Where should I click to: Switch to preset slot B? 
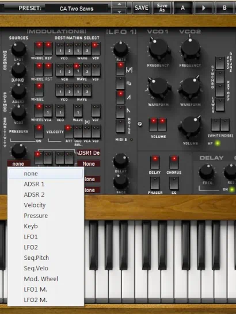224,8
